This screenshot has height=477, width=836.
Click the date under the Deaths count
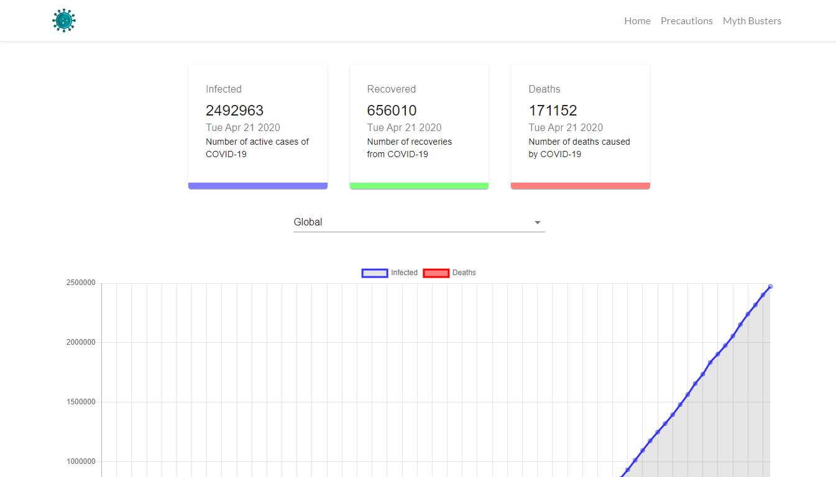pos(566,127)
